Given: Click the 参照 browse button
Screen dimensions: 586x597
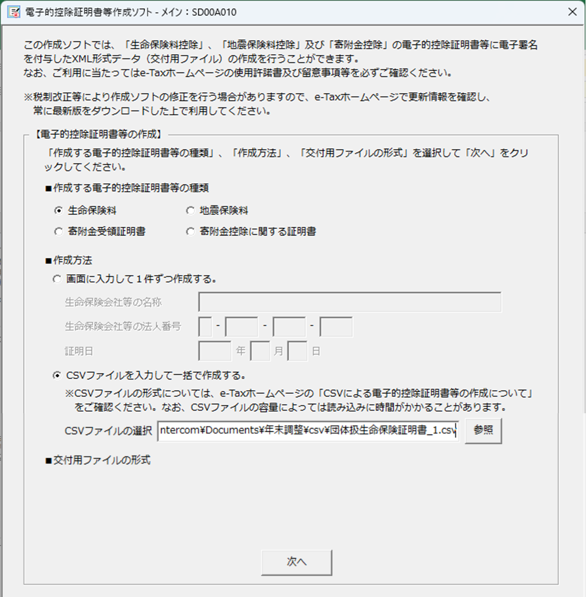Looking at the screenshot, I should (x=483, y=431).
